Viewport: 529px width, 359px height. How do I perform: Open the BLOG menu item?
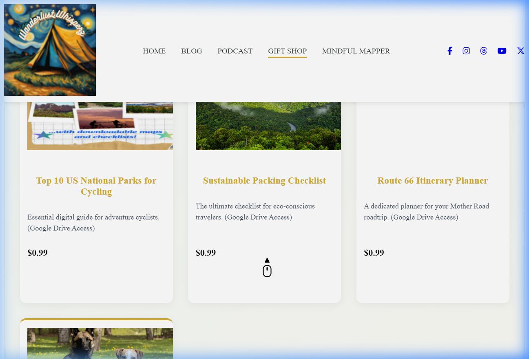coord(191,51)
